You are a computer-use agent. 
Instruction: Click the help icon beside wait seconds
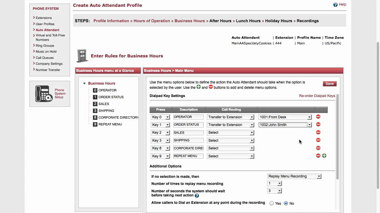[197, 196]
